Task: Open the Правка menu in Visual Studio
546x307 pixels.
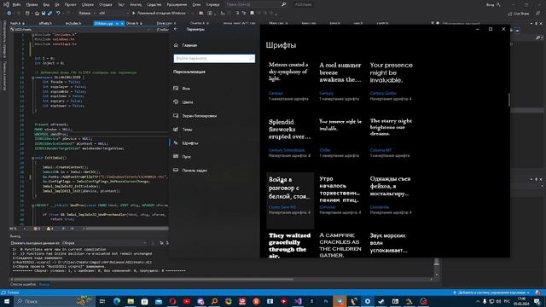Action: tap(32, 4)
